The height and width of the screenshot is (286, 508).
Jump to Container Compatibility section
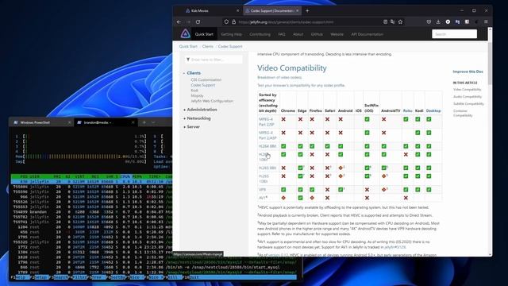(463, 113)
